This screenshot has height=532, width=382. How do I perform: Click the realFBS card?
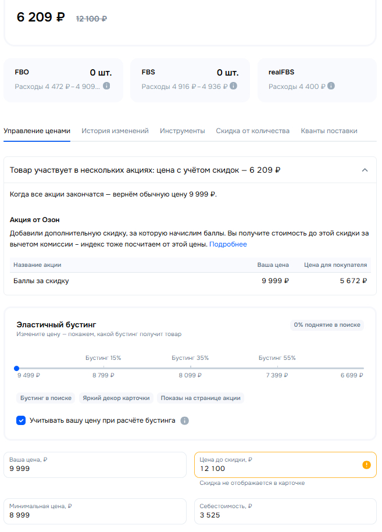click(x=317, y=80)
